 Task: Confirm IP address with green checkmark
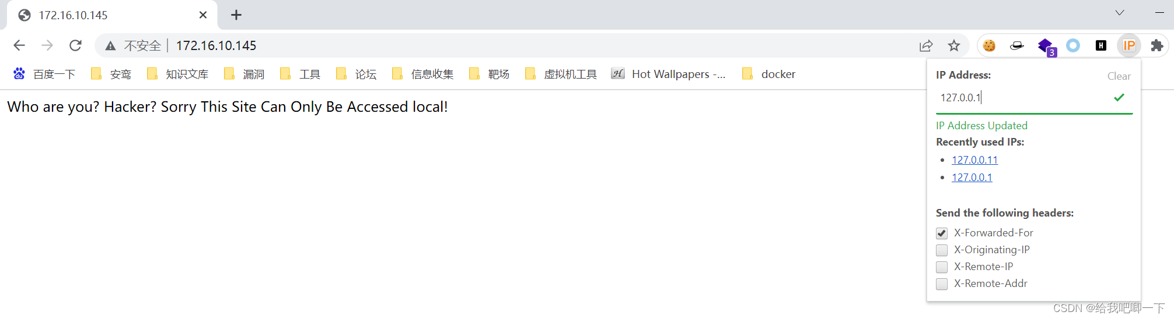click(1119, 98)
